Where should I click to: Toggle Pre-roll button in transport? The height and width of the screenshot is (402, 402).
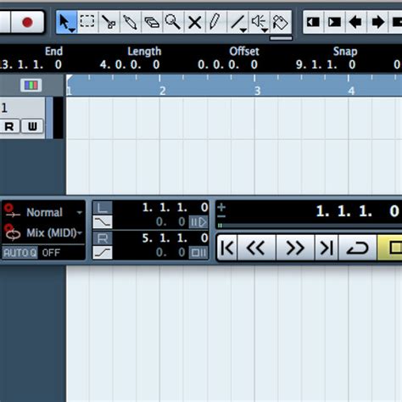click(x=198, y=222)
